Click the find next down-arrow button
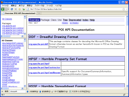Image resolution: width=129 pixels, height=97 pixels. (32, 92)
